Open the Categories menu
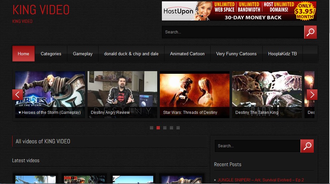The height and width of the screenshot is (184, 330). tap(51, 54)
